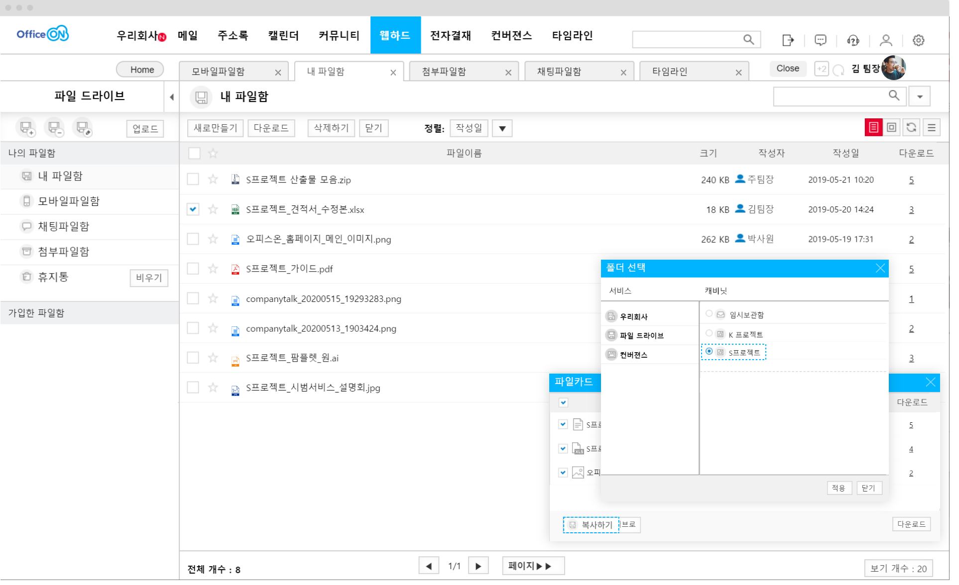Expand search options dropdown beside file search
This screenshot has width=959, height=585.
[x=920, y=97]
